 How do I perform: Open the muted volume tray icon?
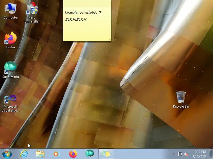coord(186,154)
